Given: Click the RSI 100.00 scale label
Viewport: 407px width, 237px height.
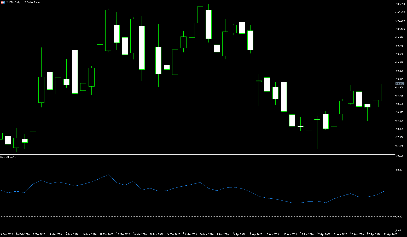Looking at the screenshot, I should point(400,156).
